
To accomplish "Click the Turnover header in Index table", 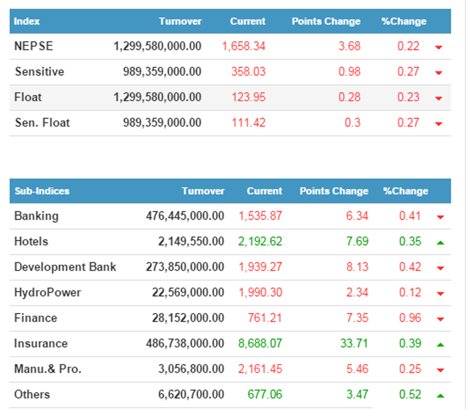I will click(180, 21).
